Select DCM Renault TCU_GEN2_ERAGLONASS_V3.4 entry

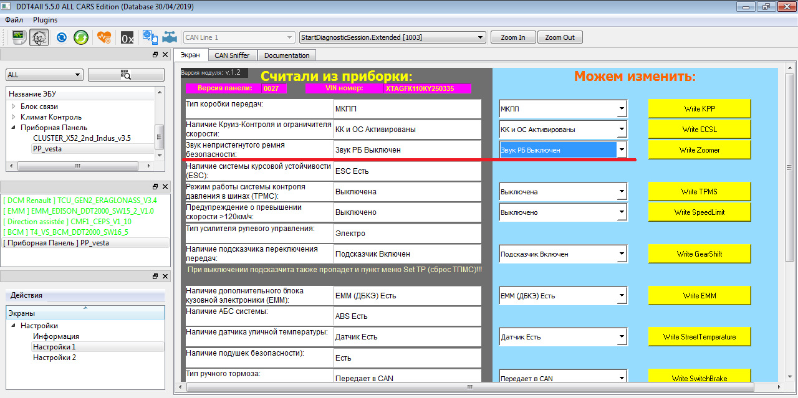click(80, 200)
